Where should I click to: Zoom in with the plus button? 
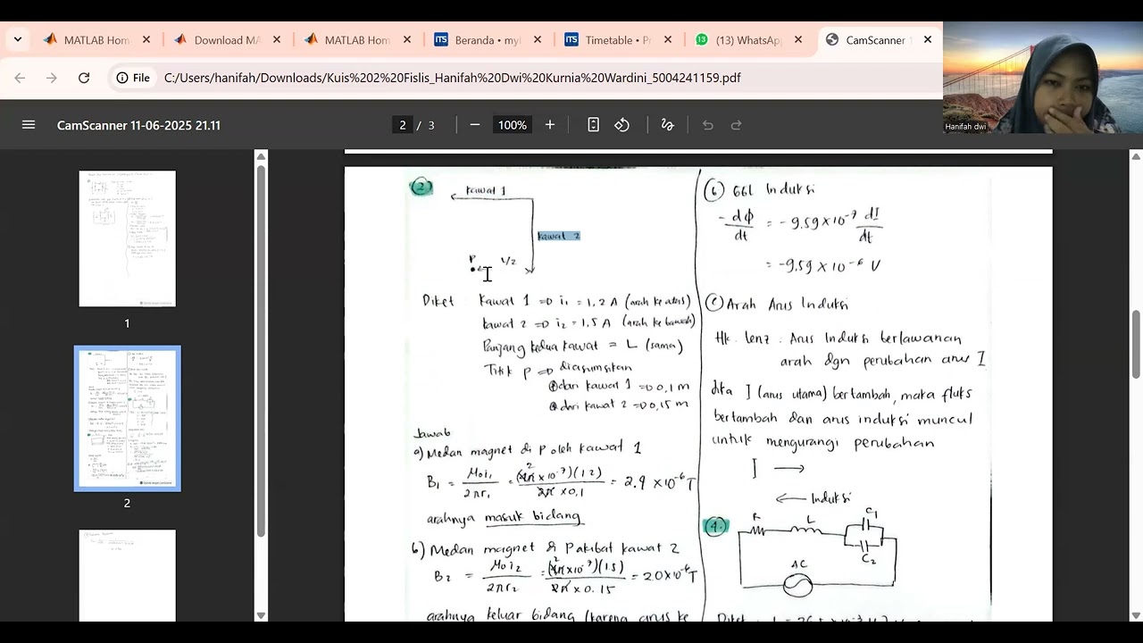[x=550, y=125]
